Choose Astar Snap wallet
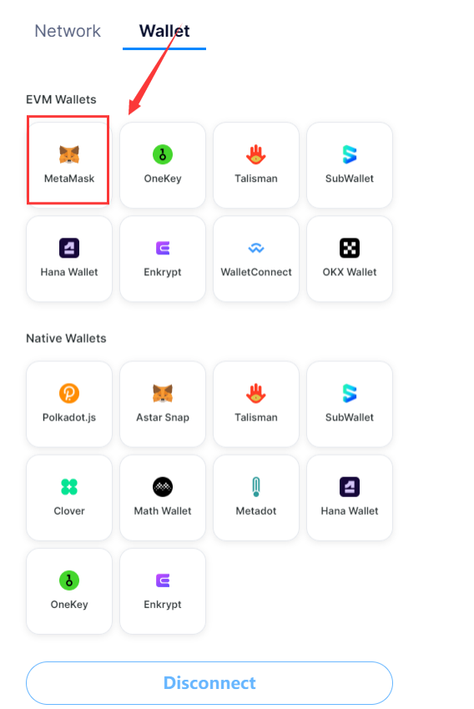Screen dimensions: 474x709 [x=163, y=404]
